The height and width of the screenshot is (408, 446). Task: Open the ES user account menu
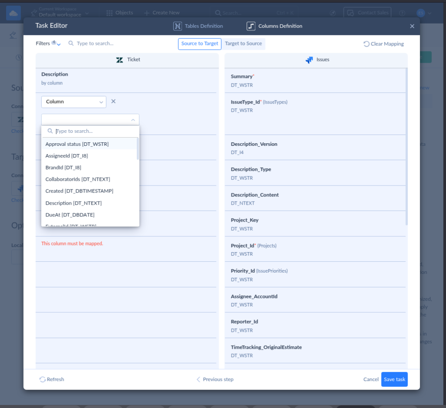pyautogui.click(x=421, y=13)
